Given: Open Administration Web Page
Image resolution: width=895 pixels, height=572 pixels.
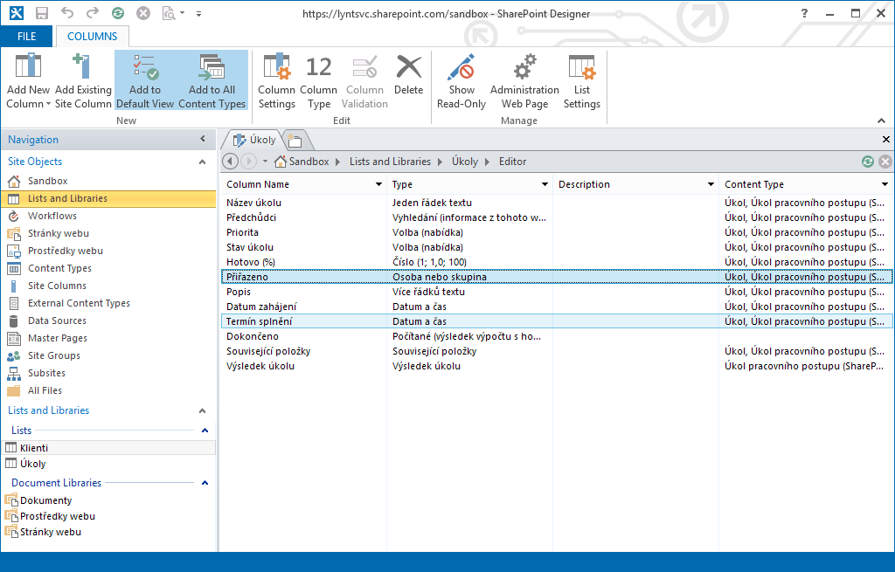Looking at the screenshot, I should pos(524,80).
